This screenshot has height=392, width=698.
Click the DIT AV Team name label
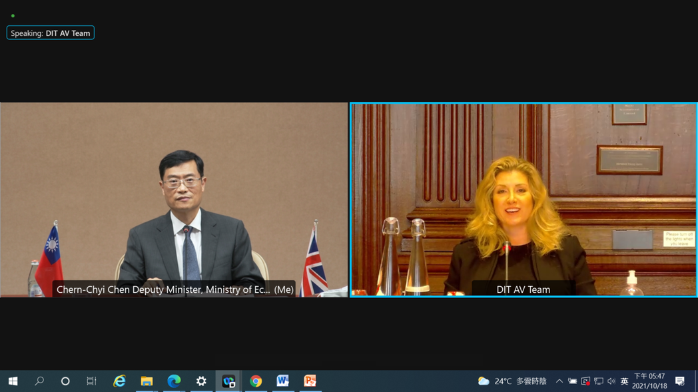[523, 290]
